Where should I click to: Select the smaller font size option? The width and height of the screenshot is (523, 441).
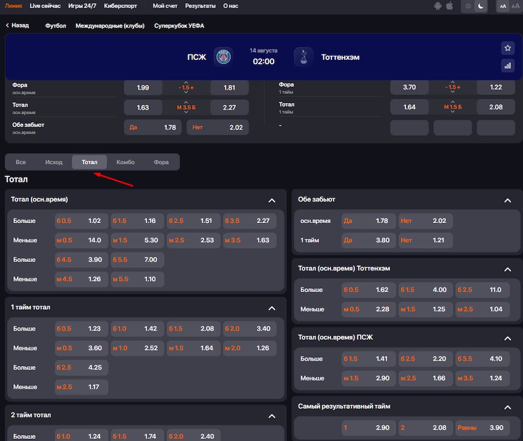click(x=503, y=6)
